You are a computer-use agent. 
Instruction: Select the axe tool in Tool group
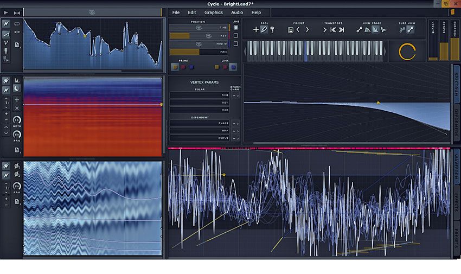[272, 30]
